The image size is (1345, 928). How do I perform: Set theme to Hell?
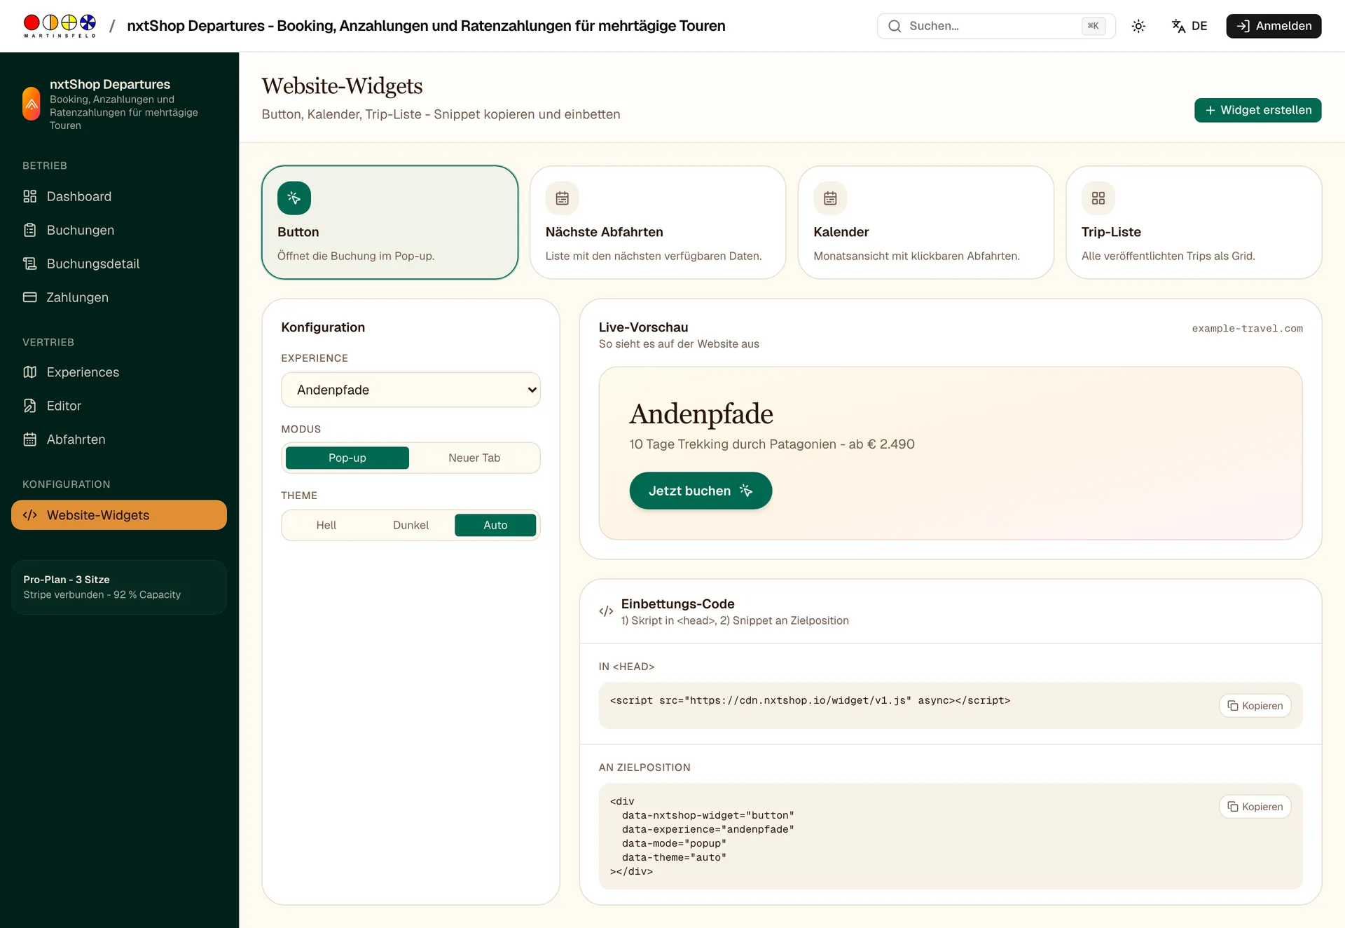click(x=326, y=525)
